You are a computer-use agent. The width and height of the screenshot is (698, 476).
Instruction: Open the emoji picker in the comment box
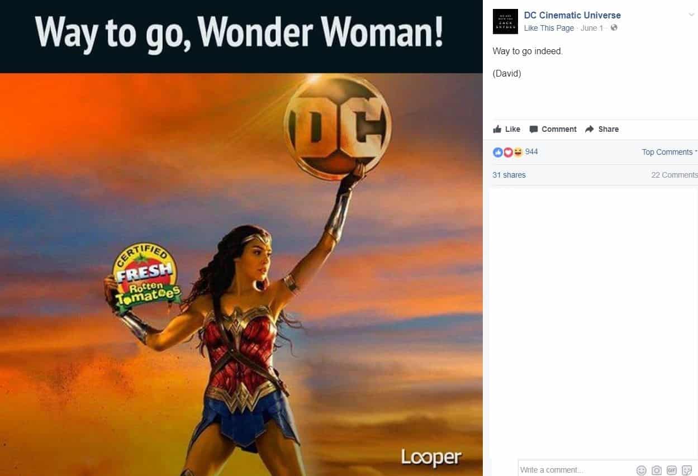click(642, 470)
